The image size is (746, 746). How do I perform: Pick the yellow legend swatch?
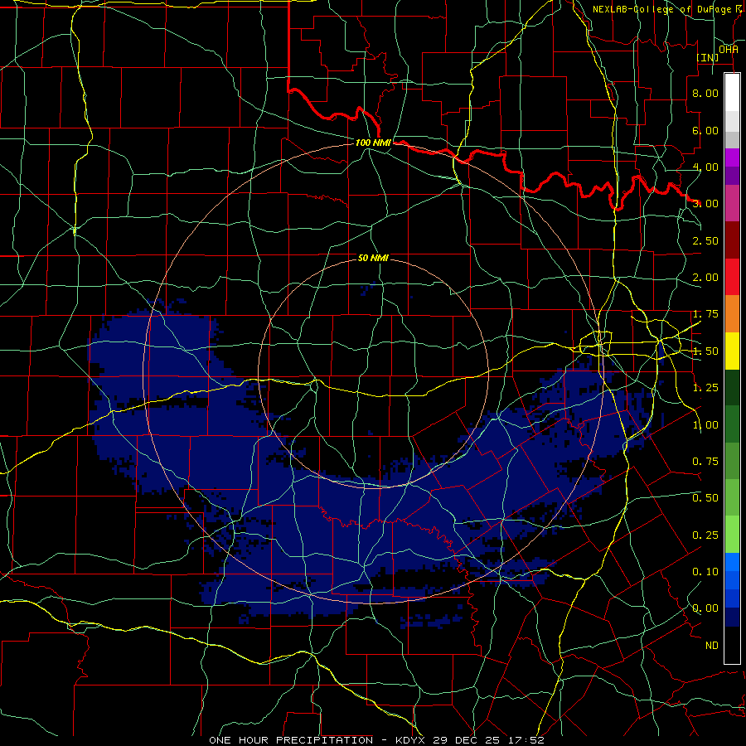pos(732,351)
